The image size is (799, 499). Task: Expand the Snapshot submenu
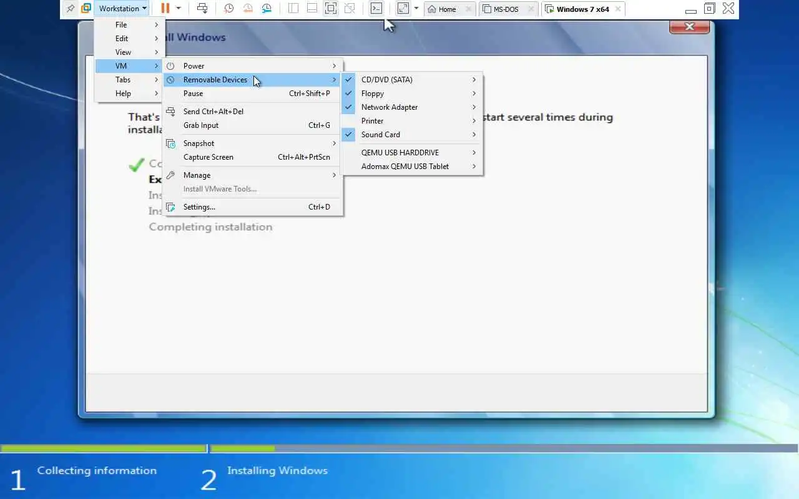pyautogui.click(x=252, y=143)
